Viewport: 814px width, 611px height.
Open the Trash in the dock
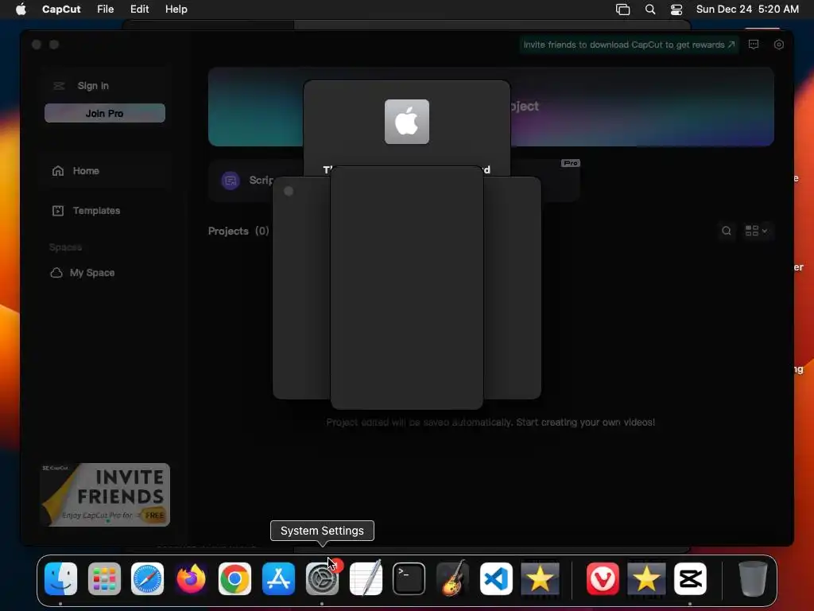coord(753,578)
